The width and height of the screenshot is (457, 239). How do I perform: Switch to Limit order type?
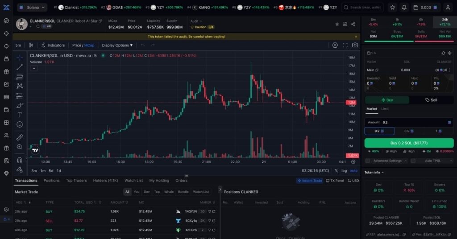tap(385, 109)
